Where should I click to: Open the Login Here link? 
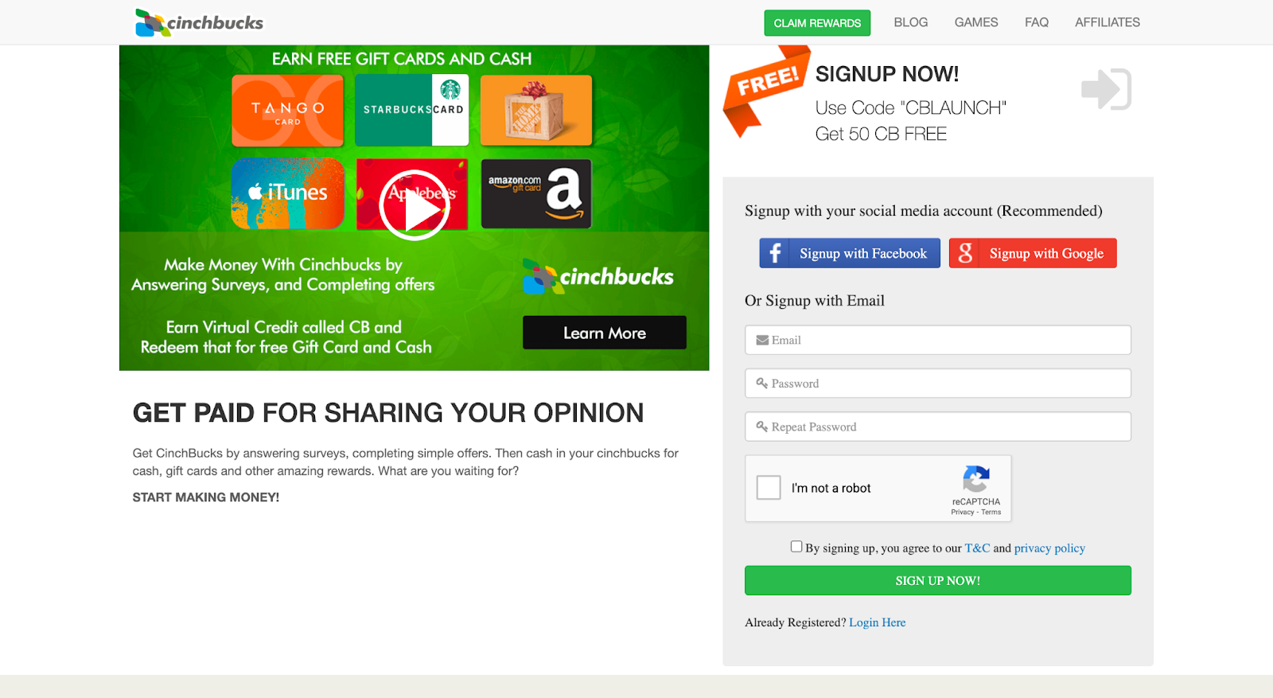(x=877, y=622)
